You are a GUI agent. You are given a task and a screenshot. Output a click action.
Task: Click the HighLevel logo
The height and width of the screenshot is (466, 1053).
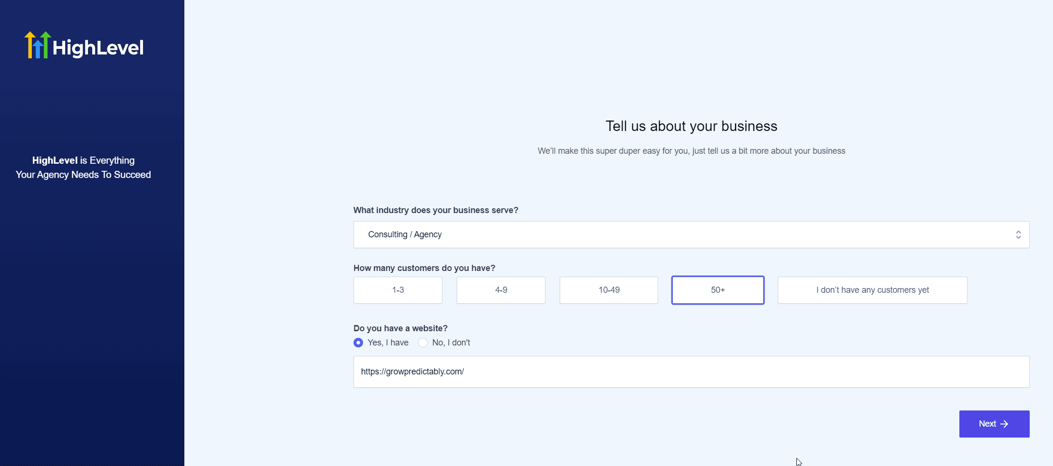[x=84, y=46]
